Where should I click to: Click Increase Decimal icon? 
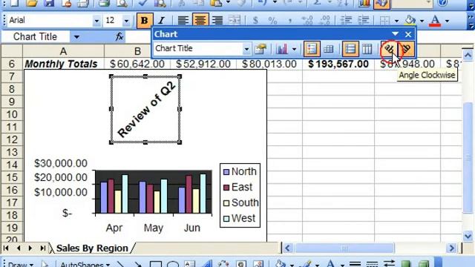click(307, 20)
